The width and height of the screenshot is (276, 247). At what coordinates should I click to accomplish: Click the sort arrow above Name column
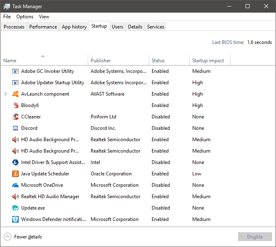[43, 57]
